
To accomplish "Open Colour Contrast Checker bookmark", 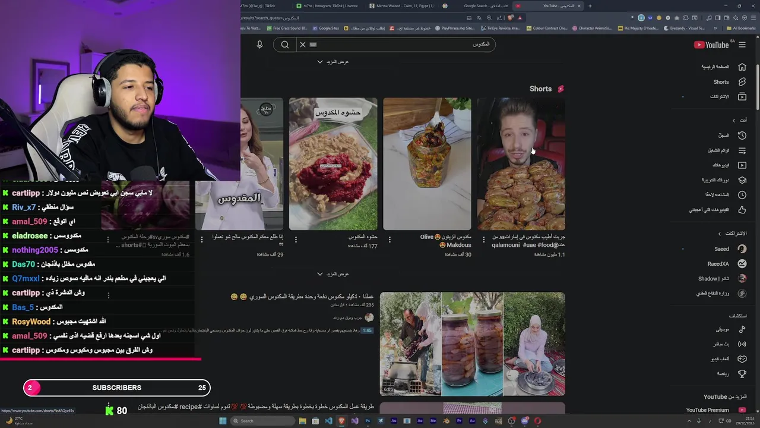I will click(546, 28).
